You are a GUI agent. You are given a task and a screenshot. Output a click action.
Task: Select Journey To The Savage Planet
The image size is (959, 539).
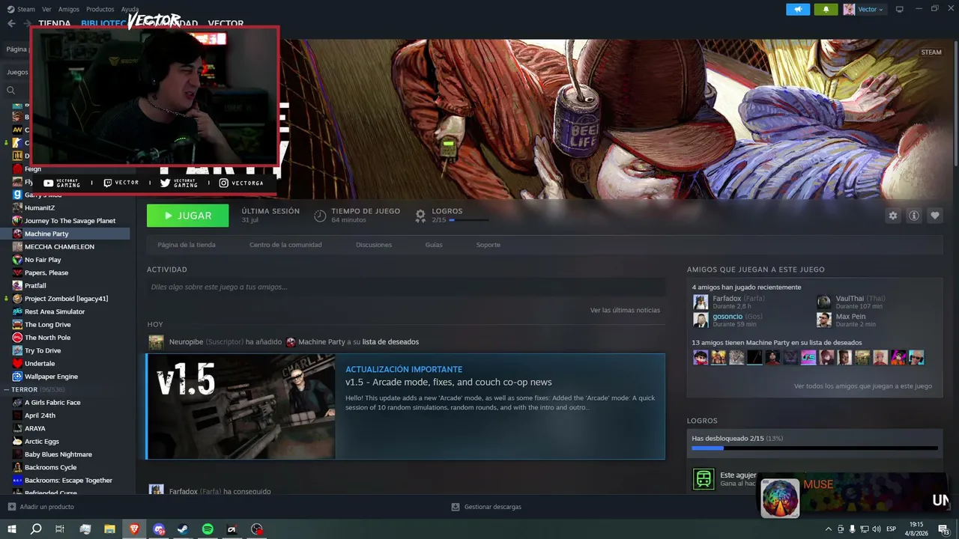click(70, 221)
